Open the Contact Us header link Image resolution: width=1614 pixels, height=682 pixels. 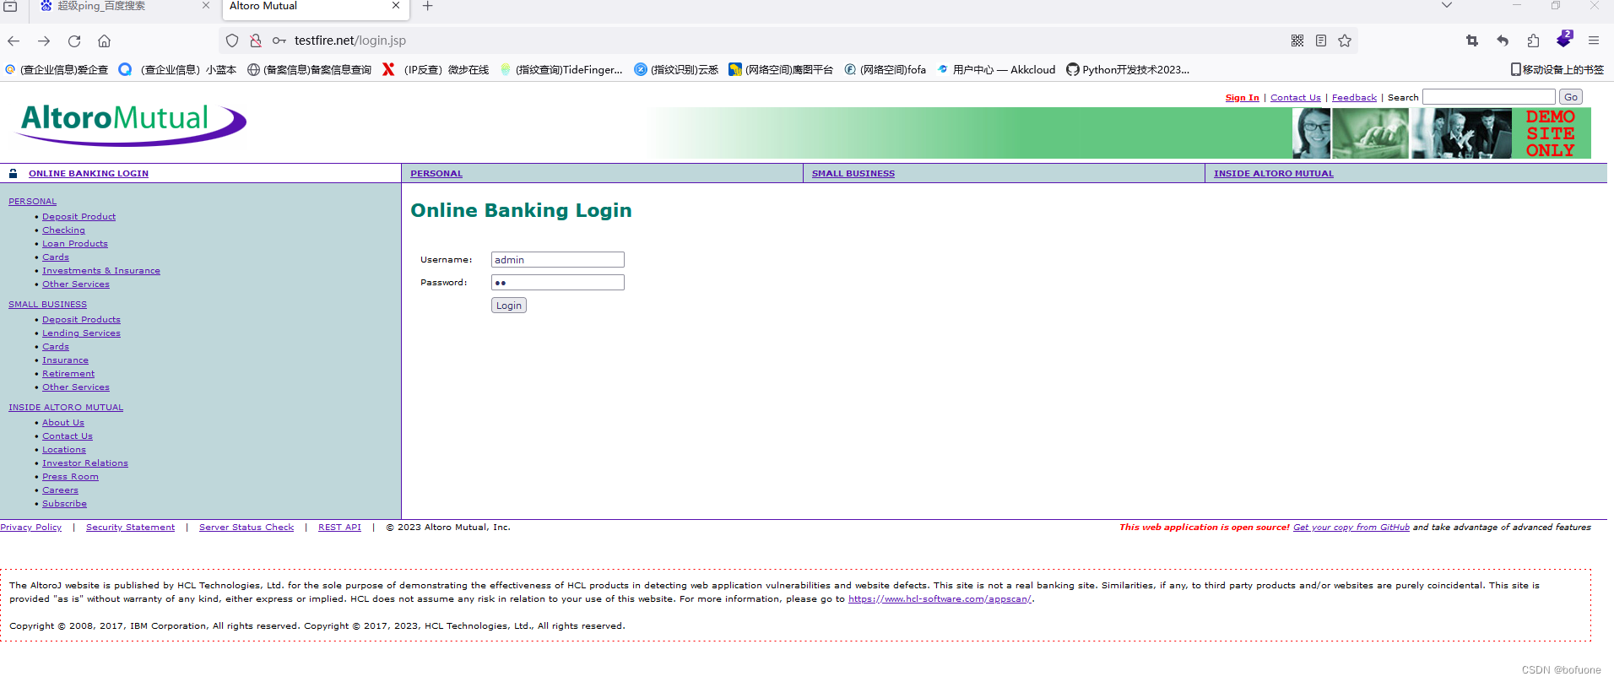tap(1296, 98)
